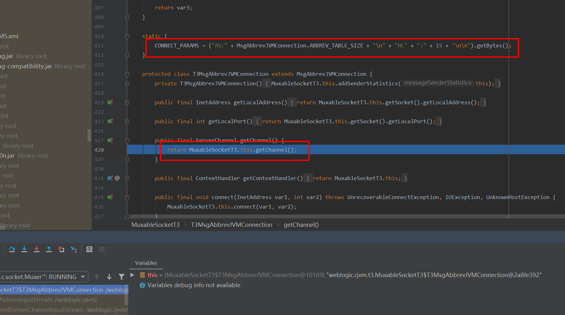The image size is (565, 315).
Task: Click the override marker on line 435
Action: (x=110, y=197)
